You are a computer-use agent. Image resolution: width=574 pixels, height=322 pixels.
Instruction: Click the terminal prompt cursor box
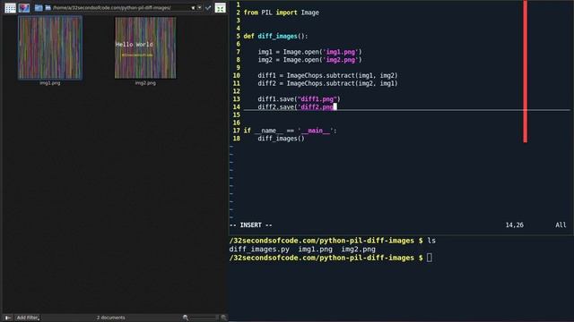430,258
